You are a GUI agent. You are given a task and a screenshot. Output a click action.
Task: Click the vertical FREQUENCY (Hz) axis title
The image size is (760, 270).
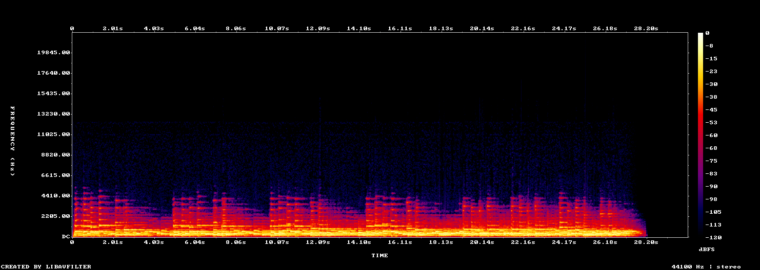tap(12, 141)
